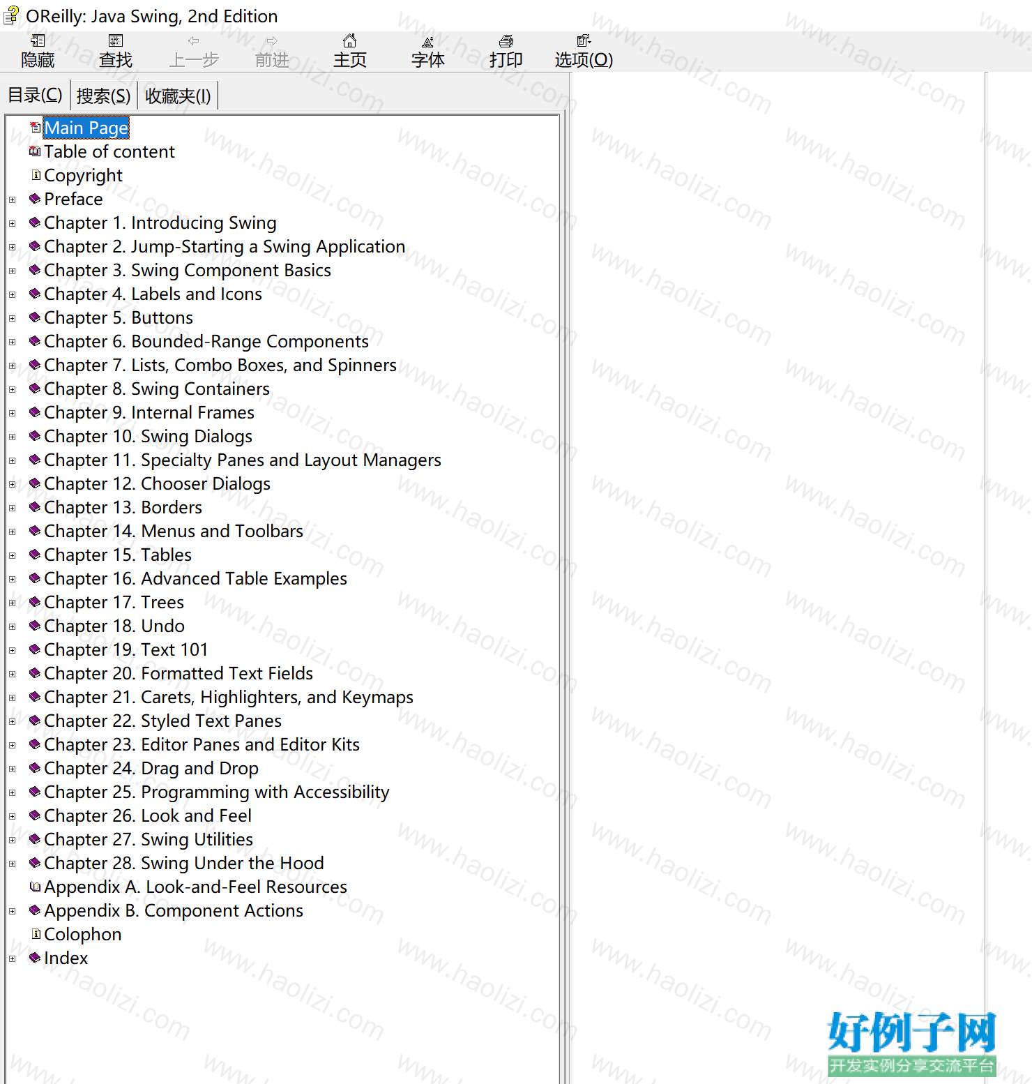
Task: Open the Copyright entry
Action: pos(83,175)
